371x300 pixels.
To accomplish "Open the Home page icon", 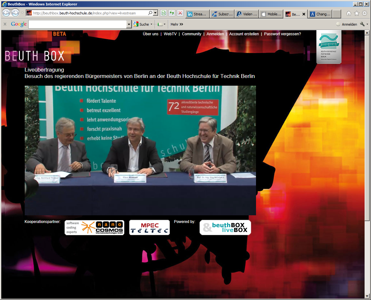I will tap(349, 13).
